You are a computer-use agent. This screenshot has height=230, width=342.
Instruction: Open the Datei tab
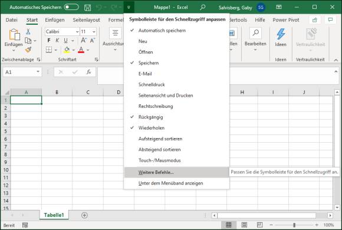[11, 20]
